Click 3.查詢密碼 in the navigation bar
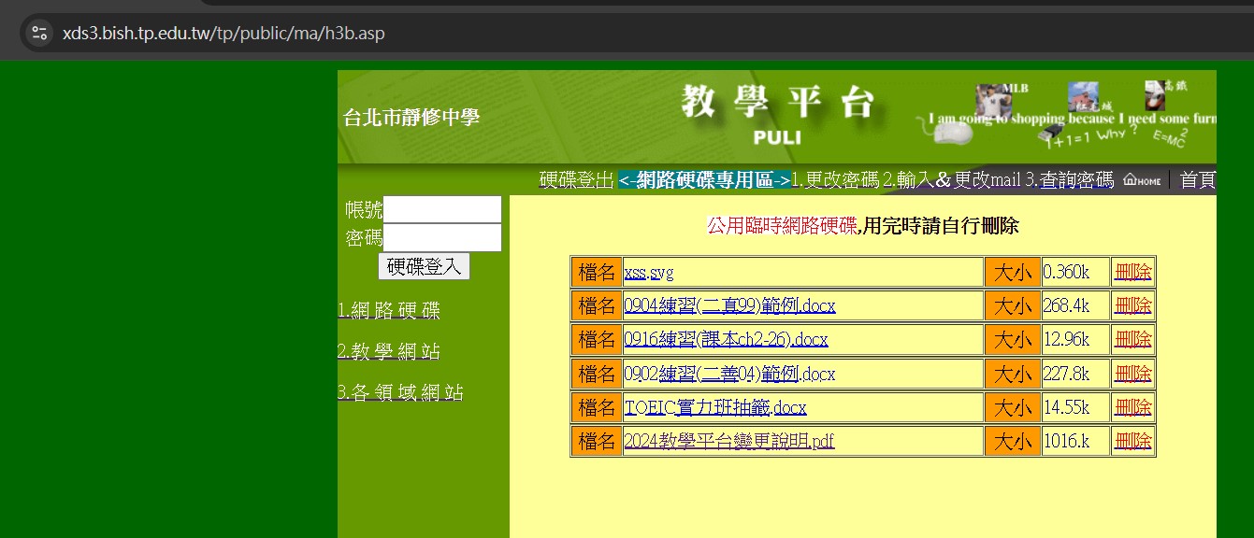This screenshot has width=1254, height=538. (x=1070, y=180)
